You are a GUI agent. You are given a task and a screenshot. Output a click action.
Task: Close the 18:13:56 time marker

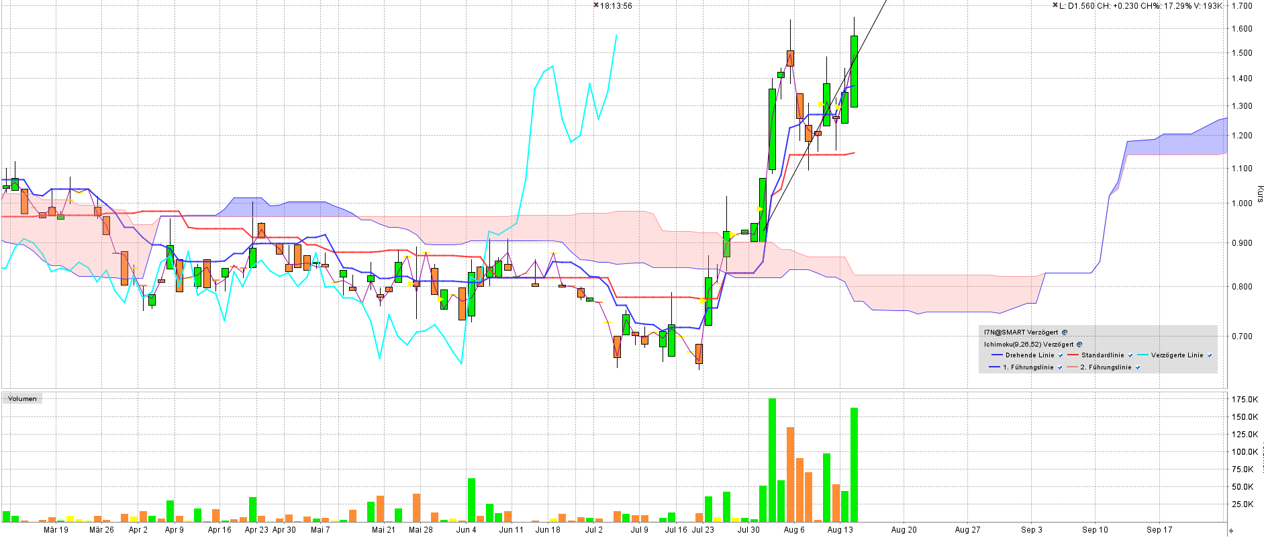[595, 5]
